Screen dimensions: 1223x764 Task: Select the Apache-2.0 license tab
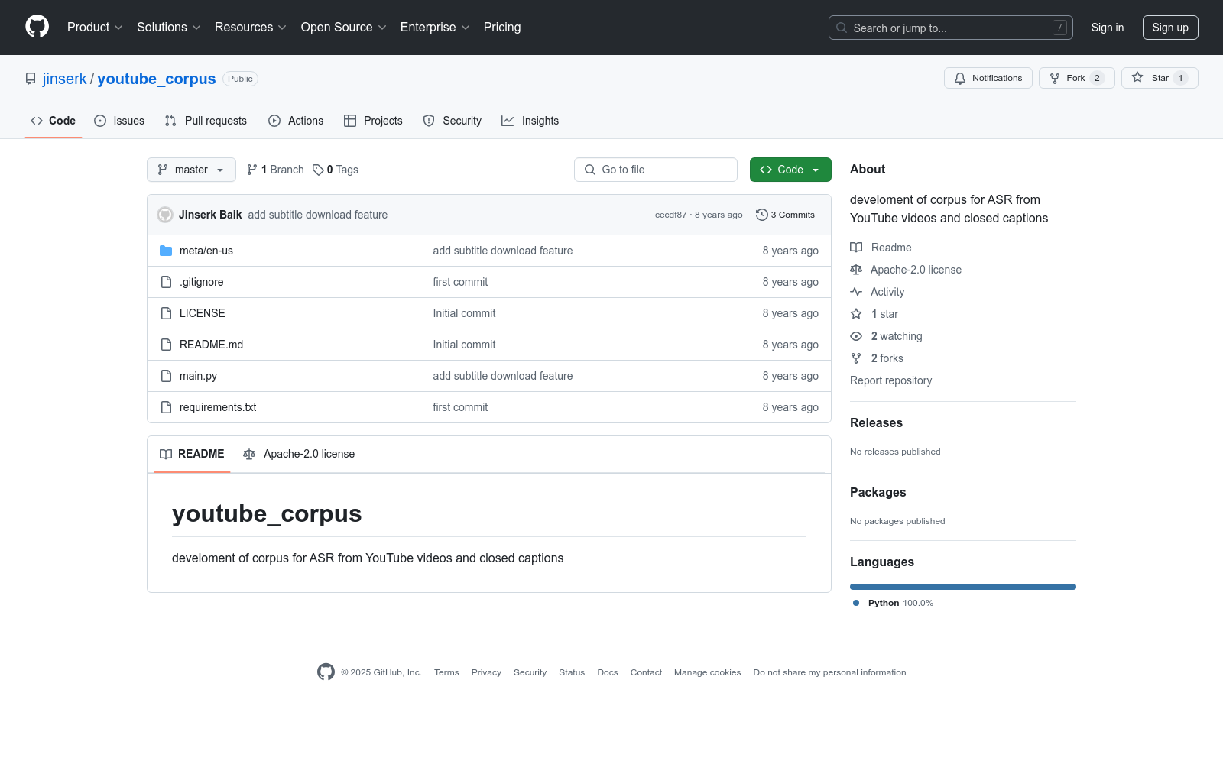pyautogui.click(x=299, y=454)
